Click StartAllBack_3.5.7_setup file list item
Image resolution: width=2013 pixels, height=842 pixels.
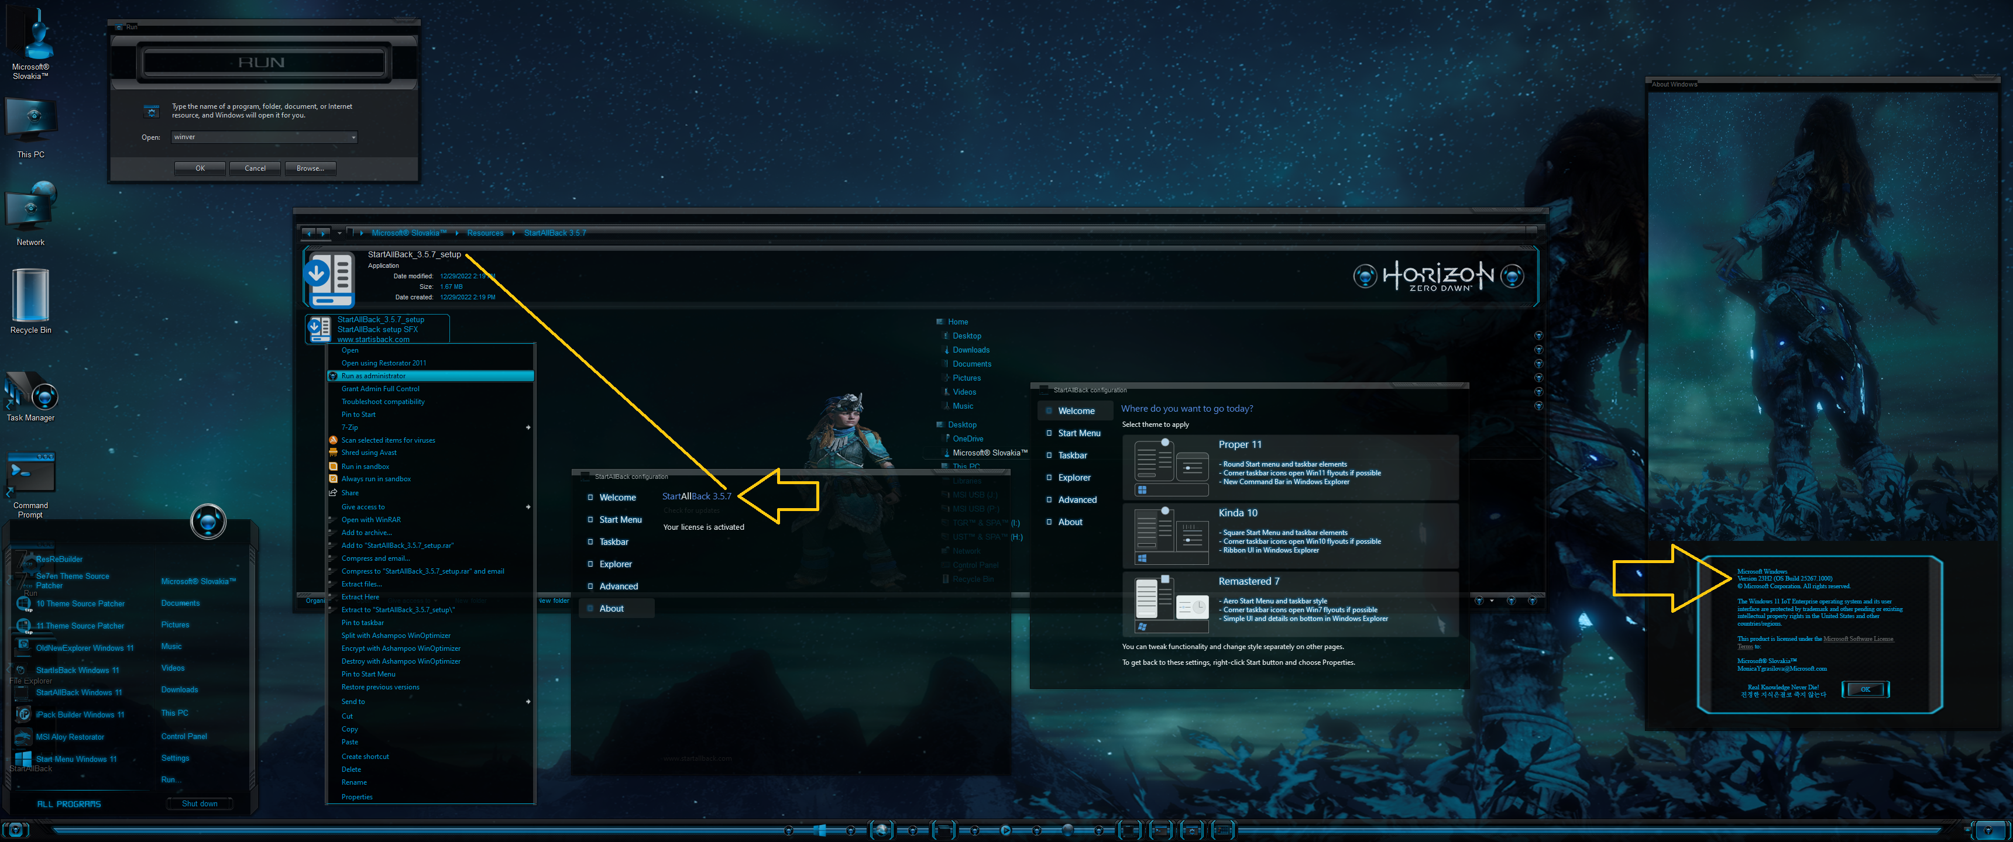coord(377,329)
